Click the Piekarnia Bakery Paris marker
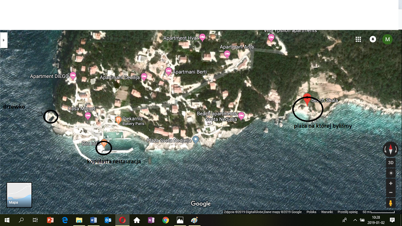 (118, 119)
